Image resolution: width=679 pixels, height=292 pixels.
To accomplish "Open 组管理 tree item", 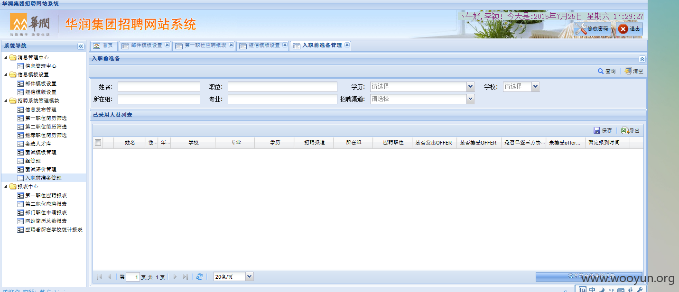I will tap(33, 161).
